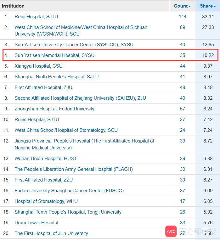Open Shanghai Ninth People's Hospital link
220x240 pixels.
56,77
